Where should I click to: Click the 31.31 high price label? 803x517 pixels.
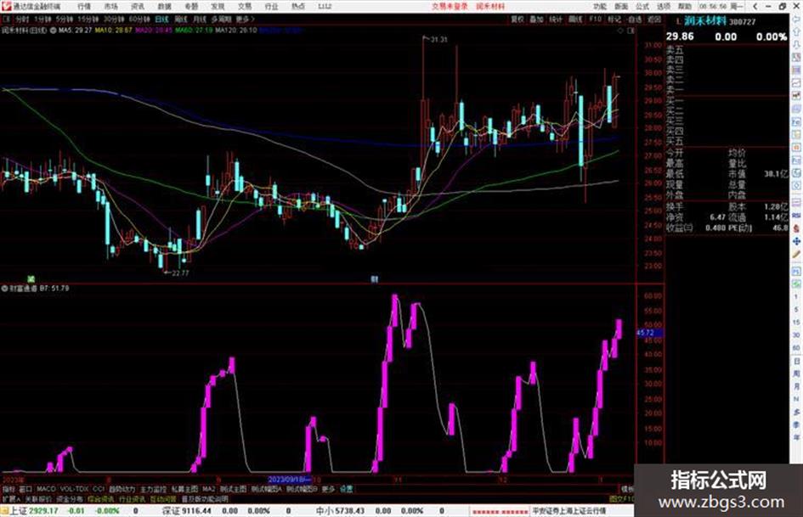click(x=438, y=39)
